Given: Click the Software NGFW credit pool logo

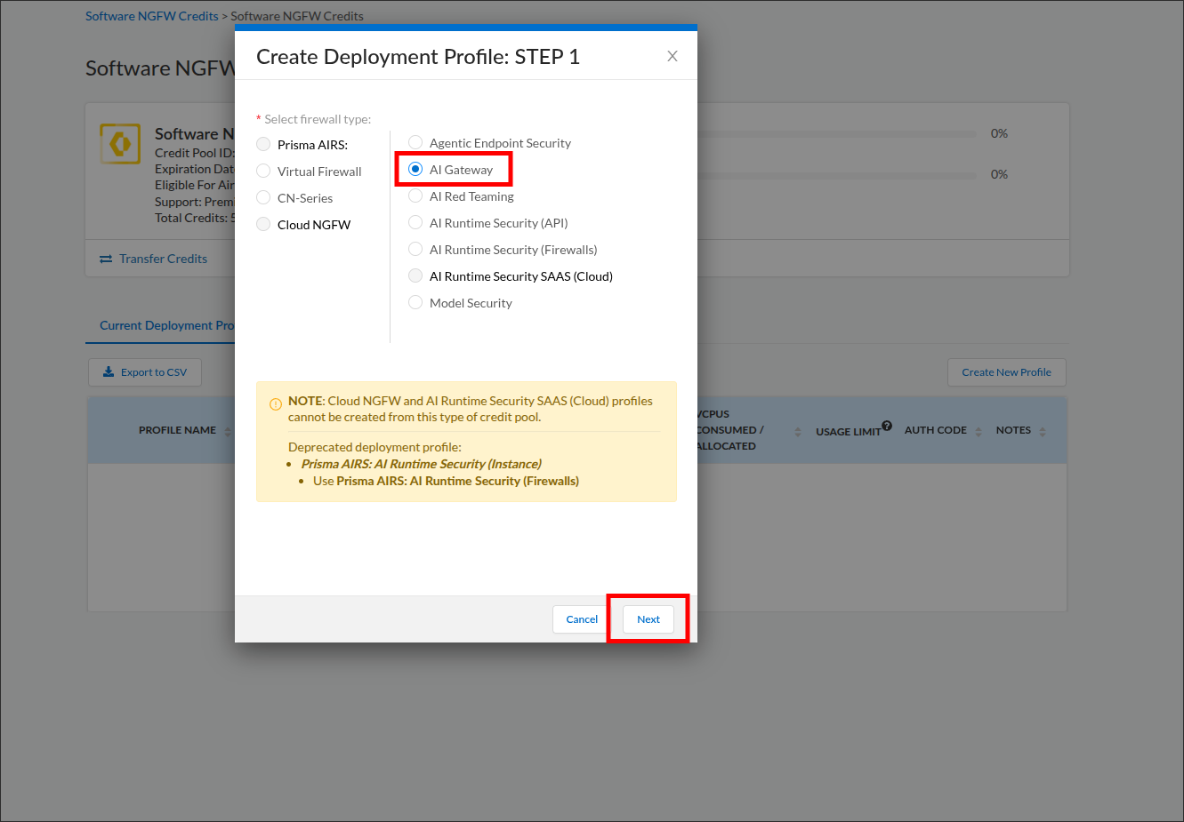Looking at the screenshot, I should (120, 144).
